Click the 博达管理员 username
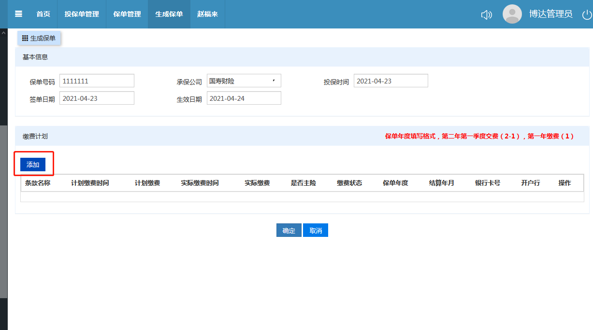The image size is (593, 330). (x=550, y=14)
